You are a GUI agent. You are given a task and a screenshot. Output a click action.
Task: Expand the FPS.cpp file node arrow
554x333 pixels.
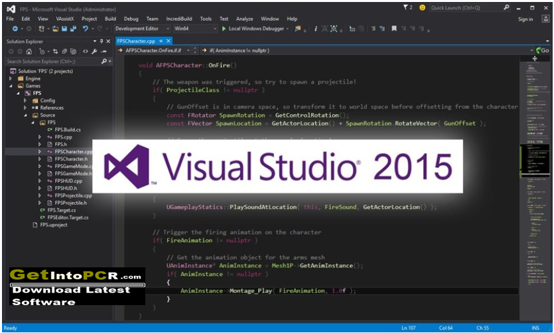tap(40, 137)
